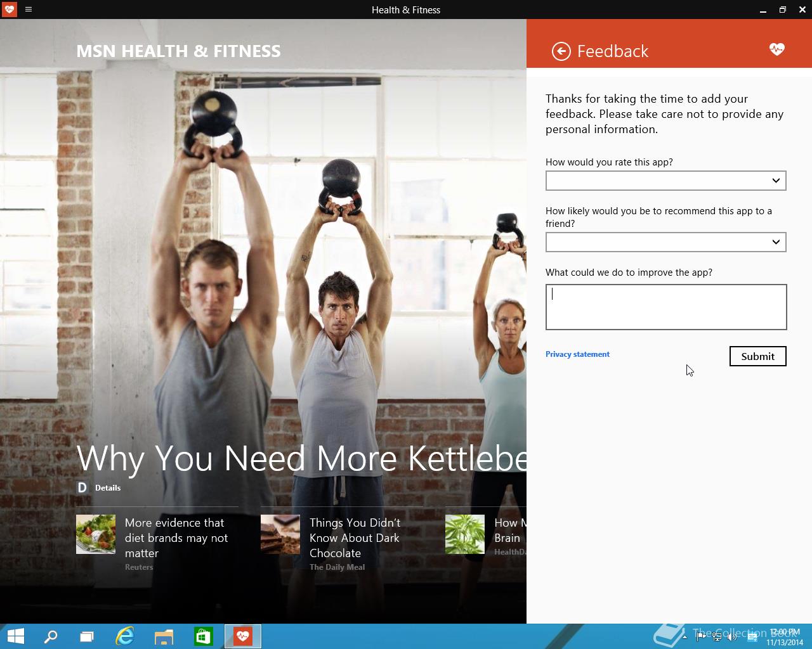Viewport: 812px width, 649px height.
Task: Open Search from the taskbar magnifier icon
Action: coord(51,636)
